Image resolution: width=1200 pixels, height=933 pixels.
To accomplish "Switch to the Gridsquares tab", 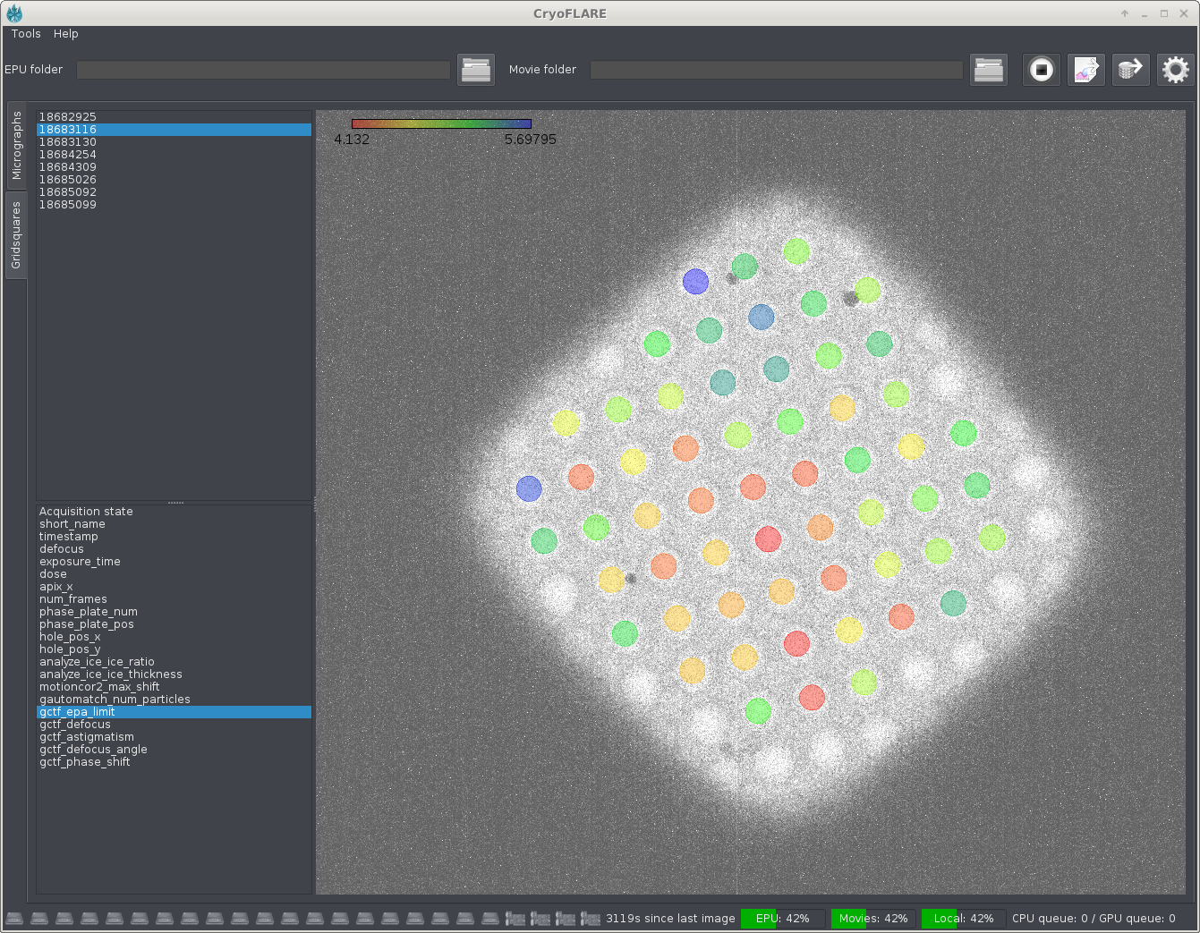I will 16,235.
